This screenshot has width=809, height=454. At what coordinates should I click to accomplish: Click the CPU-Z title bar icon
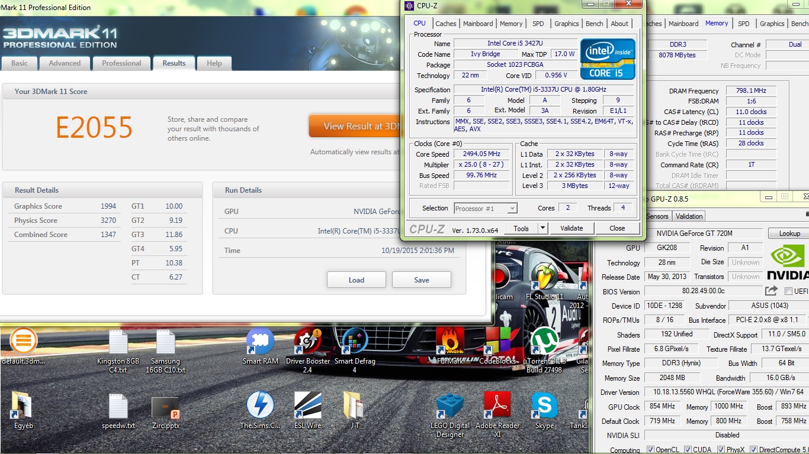point(409,6)
